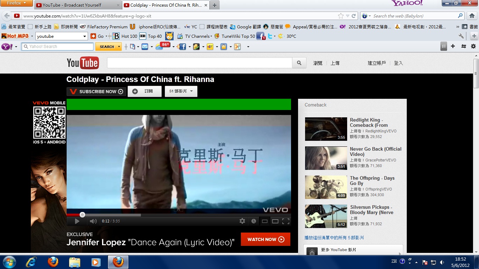This screenshot has height=269, width=479.
Task: Click the YouTube search magnifier button
Action: click(x=299, y=63)
